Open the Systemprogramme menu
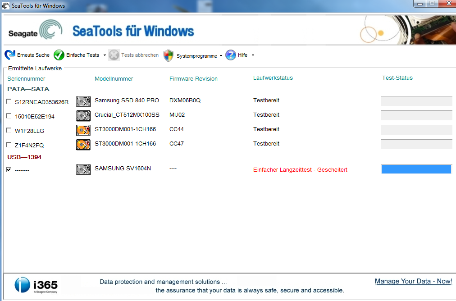Image resolution: width=456 pixels, height=301 pixels. click(196, 56)
